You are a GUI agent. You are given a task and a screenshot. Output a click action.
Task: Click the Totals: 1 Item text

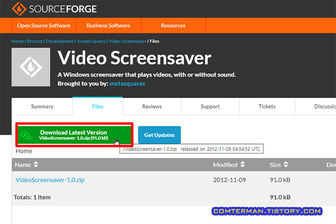click(32, 197)
